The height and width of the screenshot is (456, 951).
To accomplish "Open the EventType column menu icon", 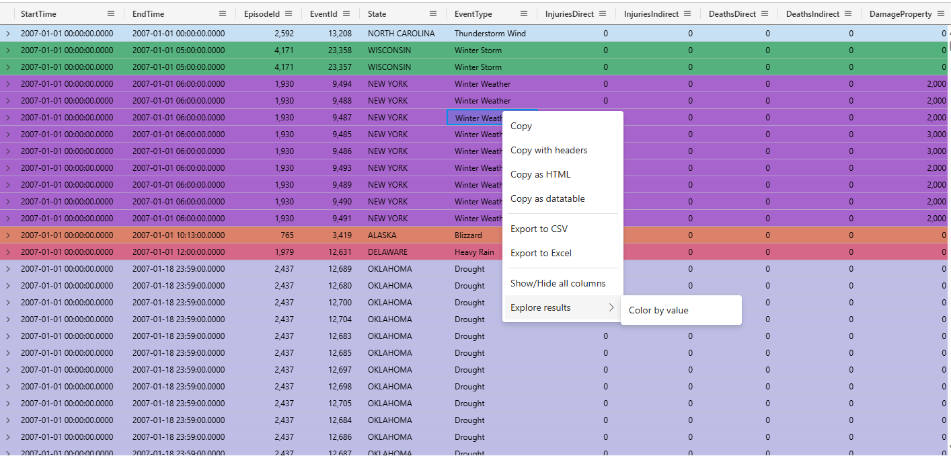I will click(524, 13).
